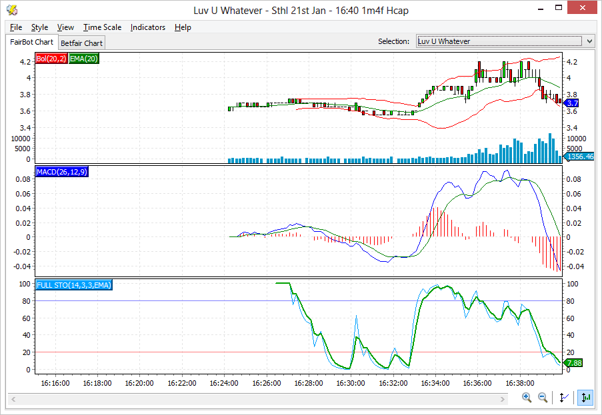602x415 pixels.
Task: Close the chart window
Action: click(583, 8)
